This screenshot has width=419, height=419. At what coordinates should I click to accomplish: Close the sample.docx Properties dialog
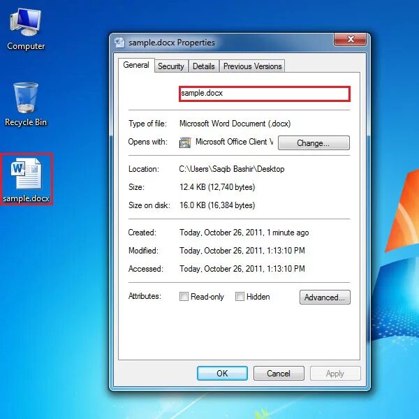(x=351, y=40)
